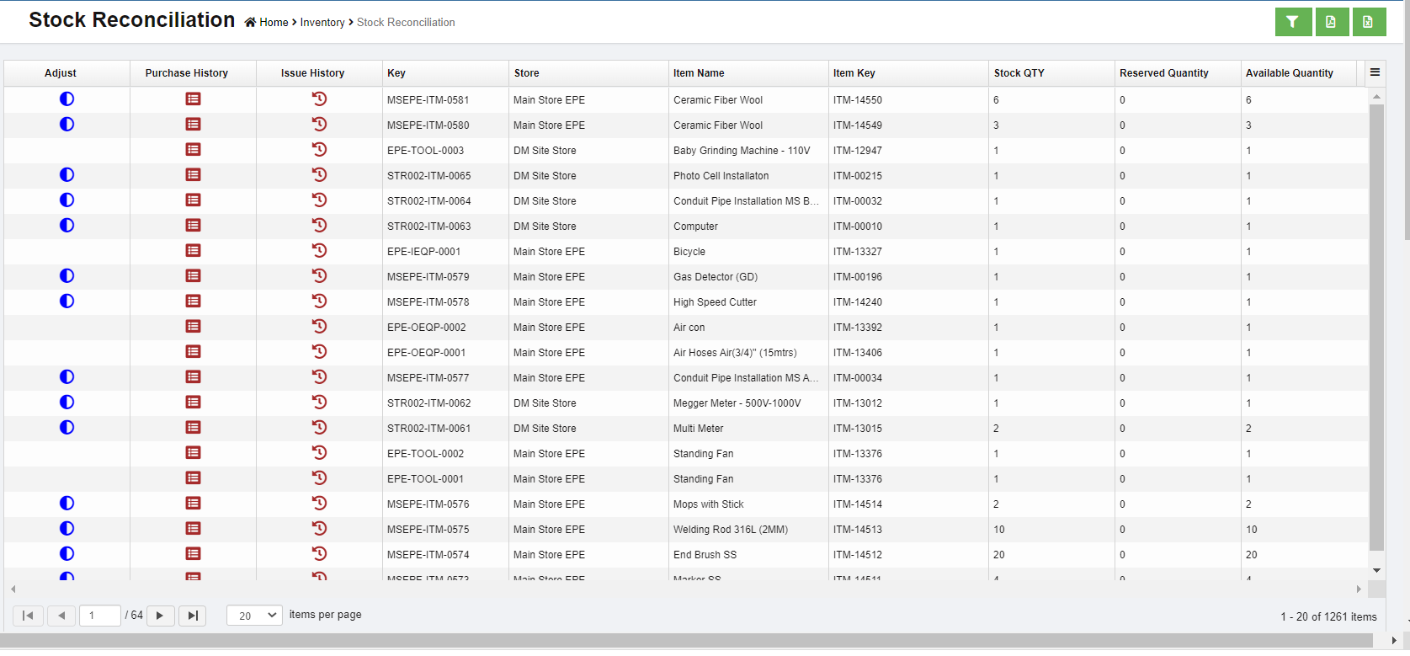Open issue history for STR002-ITM-0063 Computer
The width and height of the screenshot is (1410, 656).
pyautogui.click(x=319, y=226)
